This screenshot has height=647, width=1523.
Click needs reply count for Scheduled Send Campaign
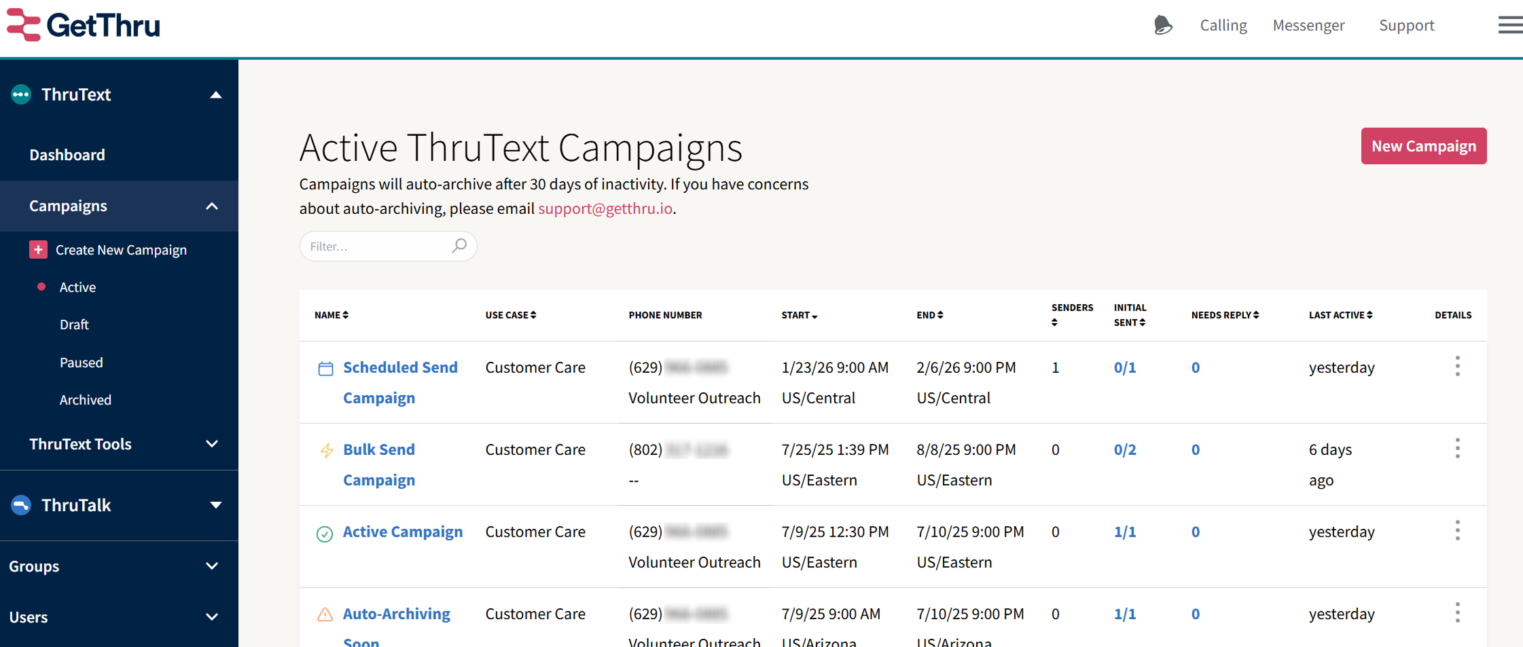[x=1196, y=367]
